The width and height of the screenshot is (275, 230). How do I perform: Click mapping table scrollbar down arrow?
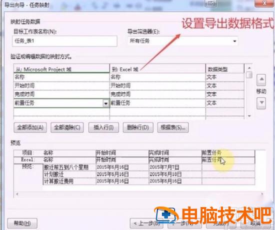coord(249,116)
